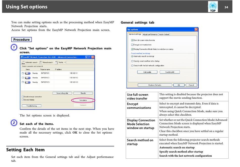Click the IP address in the EMP02FAC1 row
Image resolution: width=240 pixels, height=167 pixels.
(x=74, y=73)
